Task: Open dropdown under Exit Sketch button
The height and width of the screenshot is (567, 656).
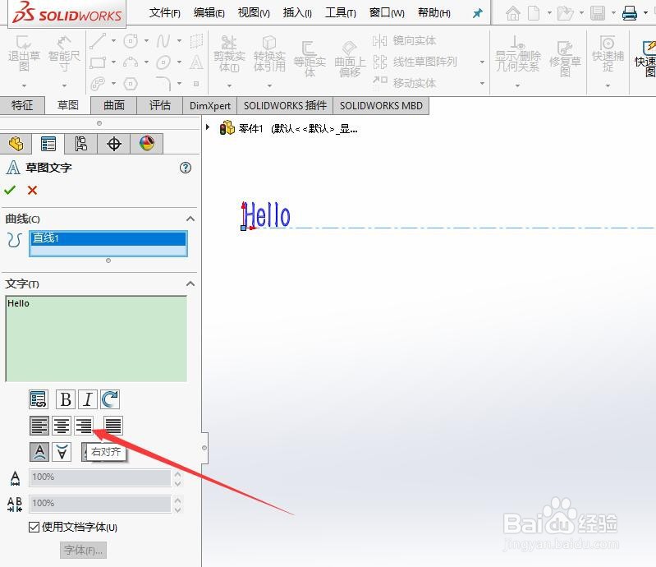Action: (24, 85)
